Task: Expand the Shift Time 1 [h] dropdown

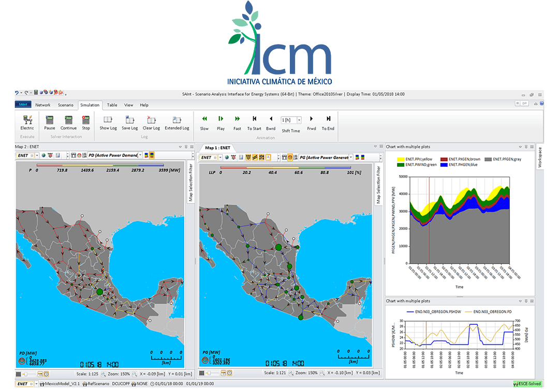Action: click(x=299, y=120)
